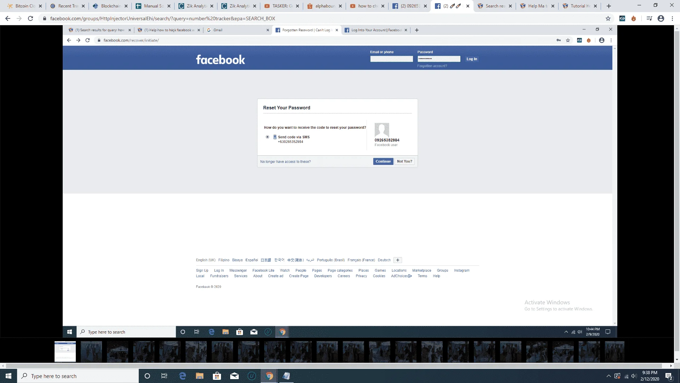Open File Explorer from the bottom taskbar
Image resolution: width=680 pixels, height=383 pixels.
[200, 376]
